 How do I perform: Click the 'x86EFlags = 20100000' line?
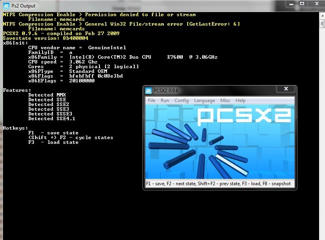61,81
